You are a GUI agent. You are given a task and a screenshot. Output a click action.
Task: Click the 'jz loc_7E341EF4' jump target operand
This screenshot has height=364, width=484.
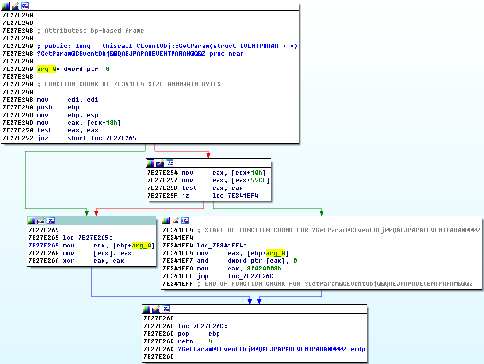(235, 196)
